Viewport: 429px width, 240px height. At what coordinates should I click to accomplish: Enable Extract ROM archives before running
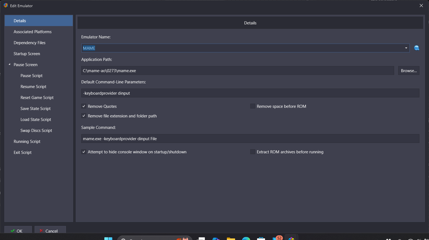253,152
